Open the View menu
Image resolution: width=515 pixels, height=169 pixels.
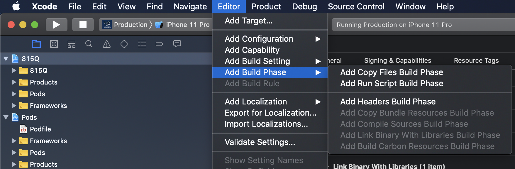pyautogui.click(x=126, y=6)
